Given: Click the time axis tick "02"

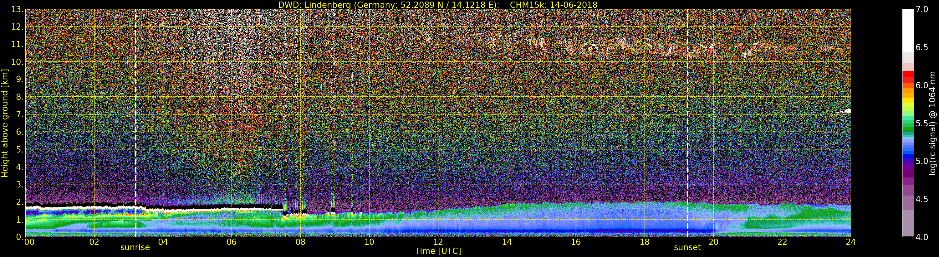Looking at the screenshot, I should 94,242.
